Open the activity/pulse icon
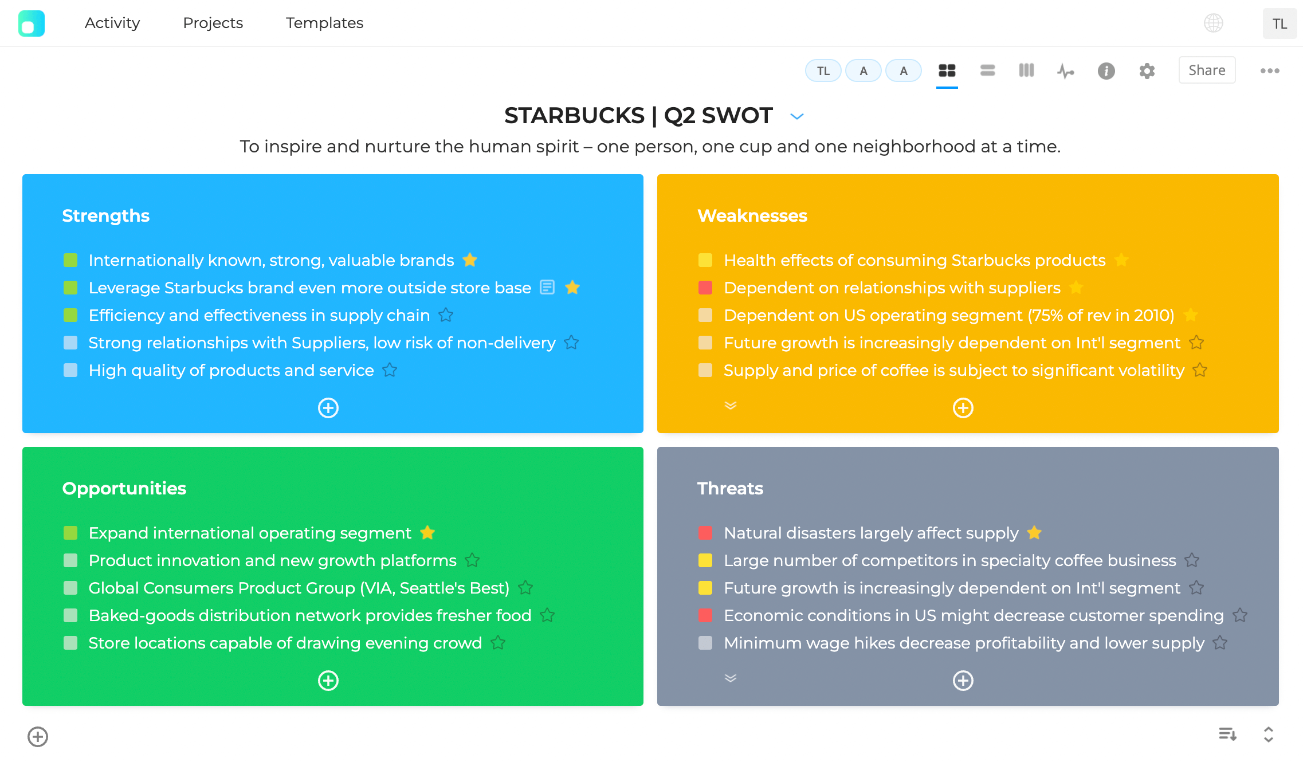 pyautogui.click(x=1065, y=71)
